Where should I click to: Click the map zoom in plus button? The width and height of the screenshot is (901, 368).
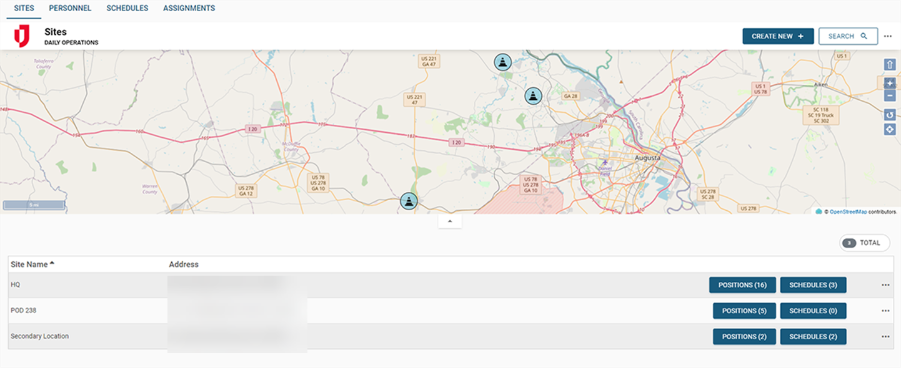[890, 83]
